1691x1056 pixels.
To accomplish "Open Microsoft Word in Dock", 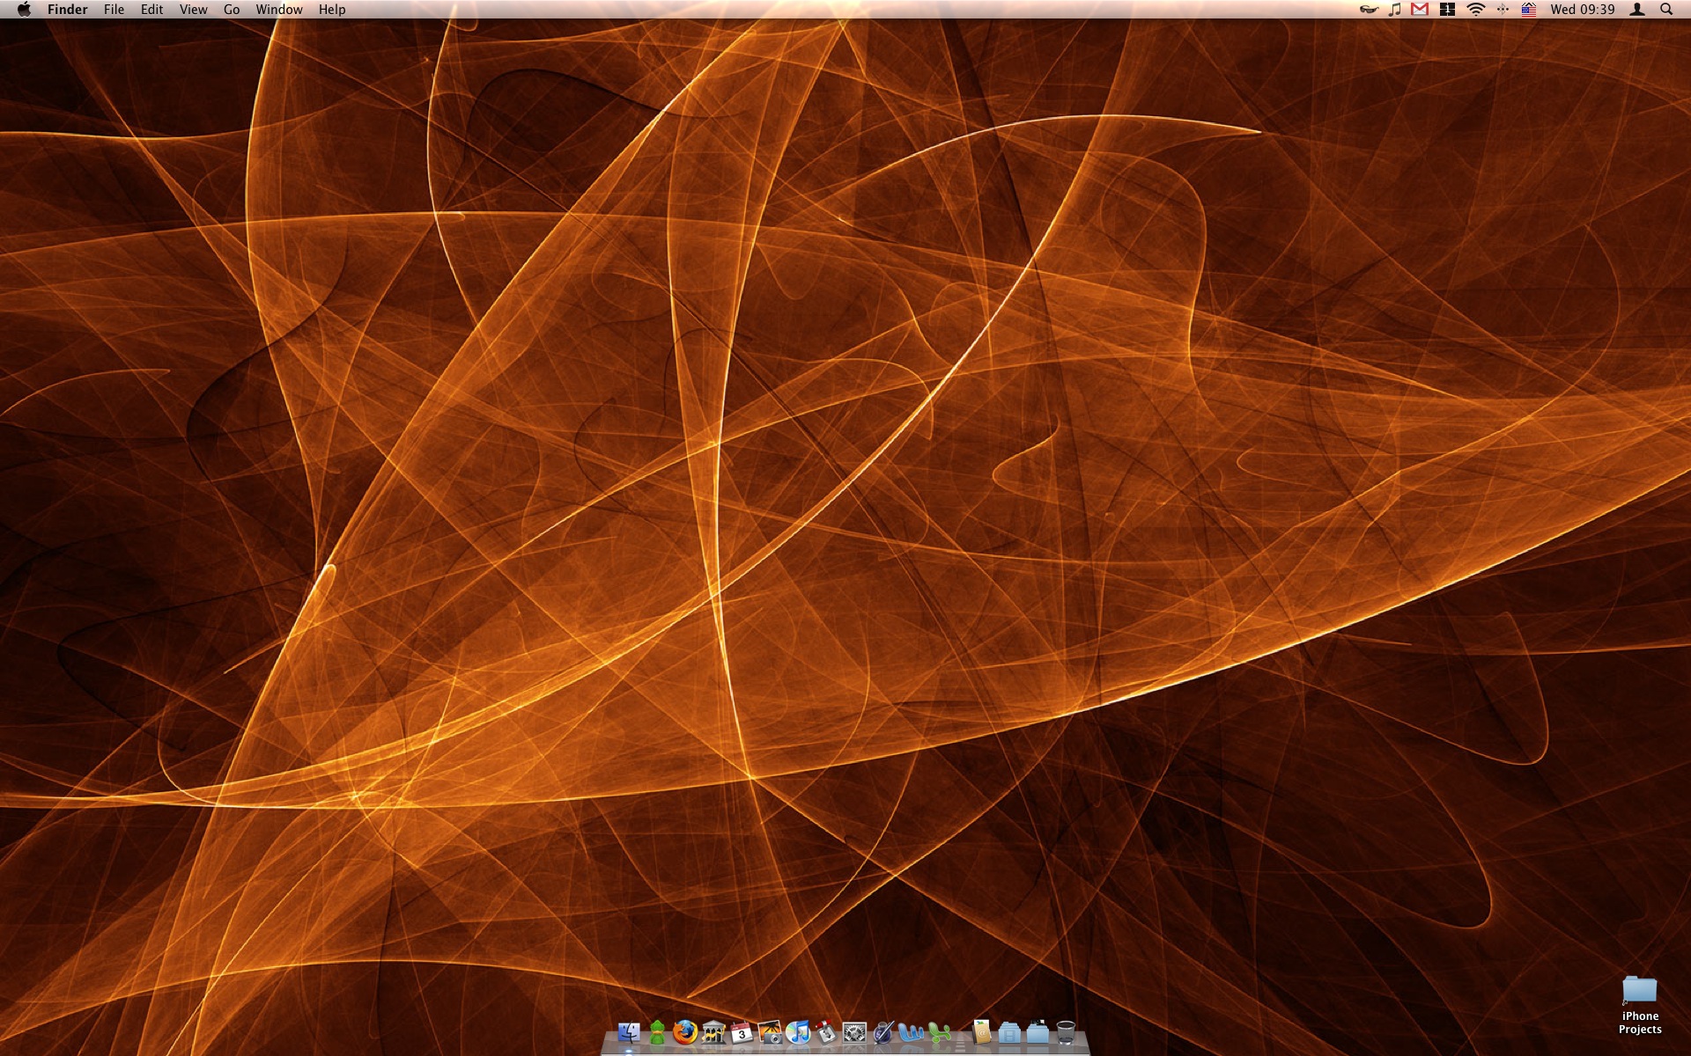I will [911, 1032].
